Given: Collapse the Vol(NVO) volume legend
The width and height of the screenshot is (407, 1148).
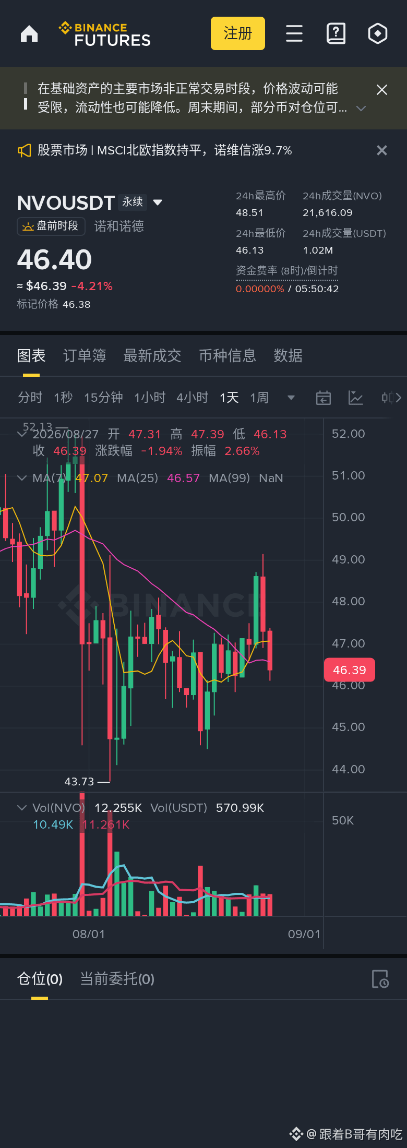Looking at the screenshot, I should [x=22, y=808].
